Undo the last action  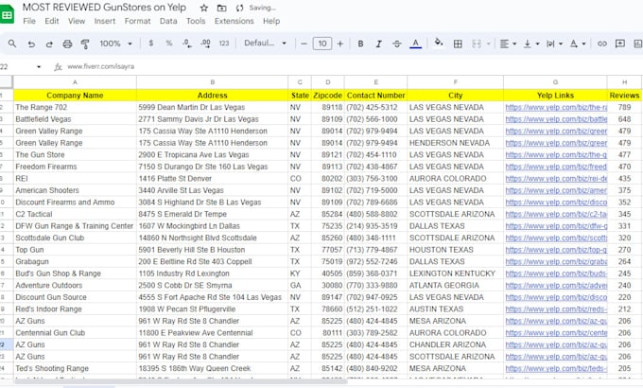click(x=31, y=44)
